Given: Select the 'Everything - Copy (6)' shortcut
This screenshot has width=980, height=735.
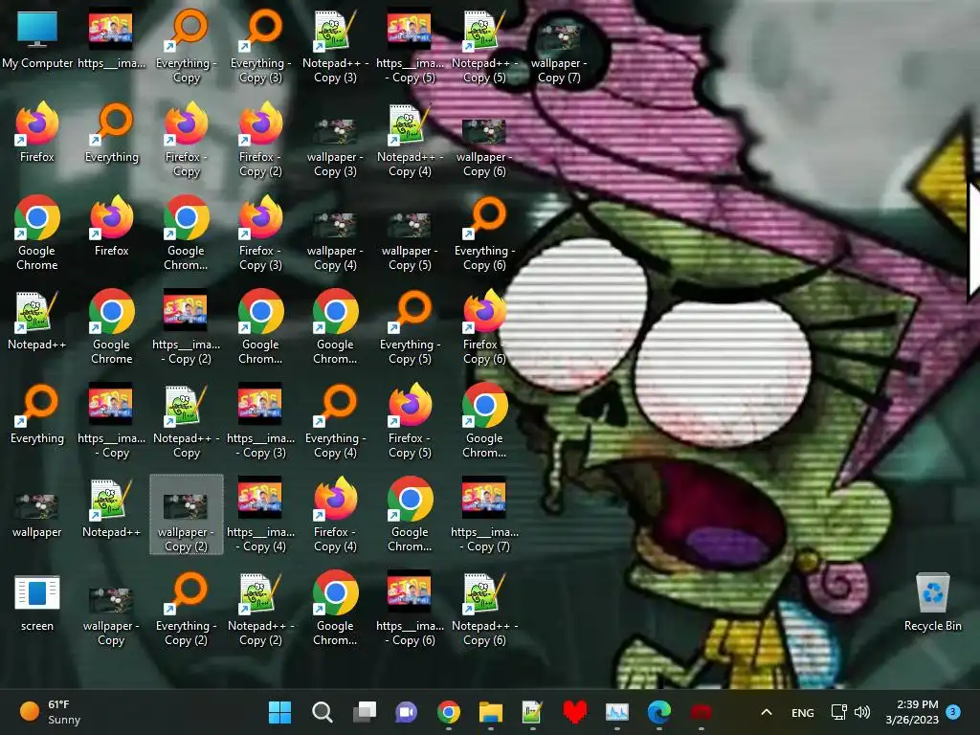Looking at the screenshot, I should click(484, 234).
